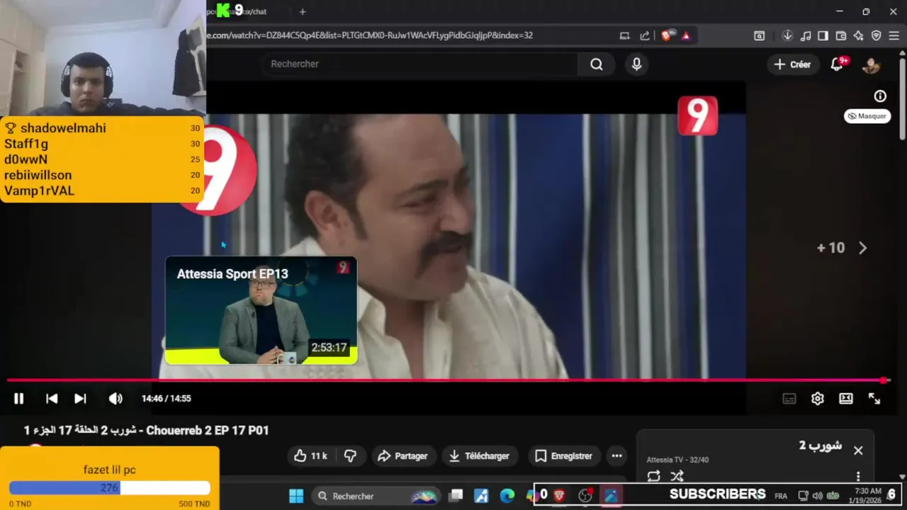This screenshot has width=907, height=510.
Task: Open the video title Chouerreb 2 EP 17 P01
Action: (x=146, y=430)
